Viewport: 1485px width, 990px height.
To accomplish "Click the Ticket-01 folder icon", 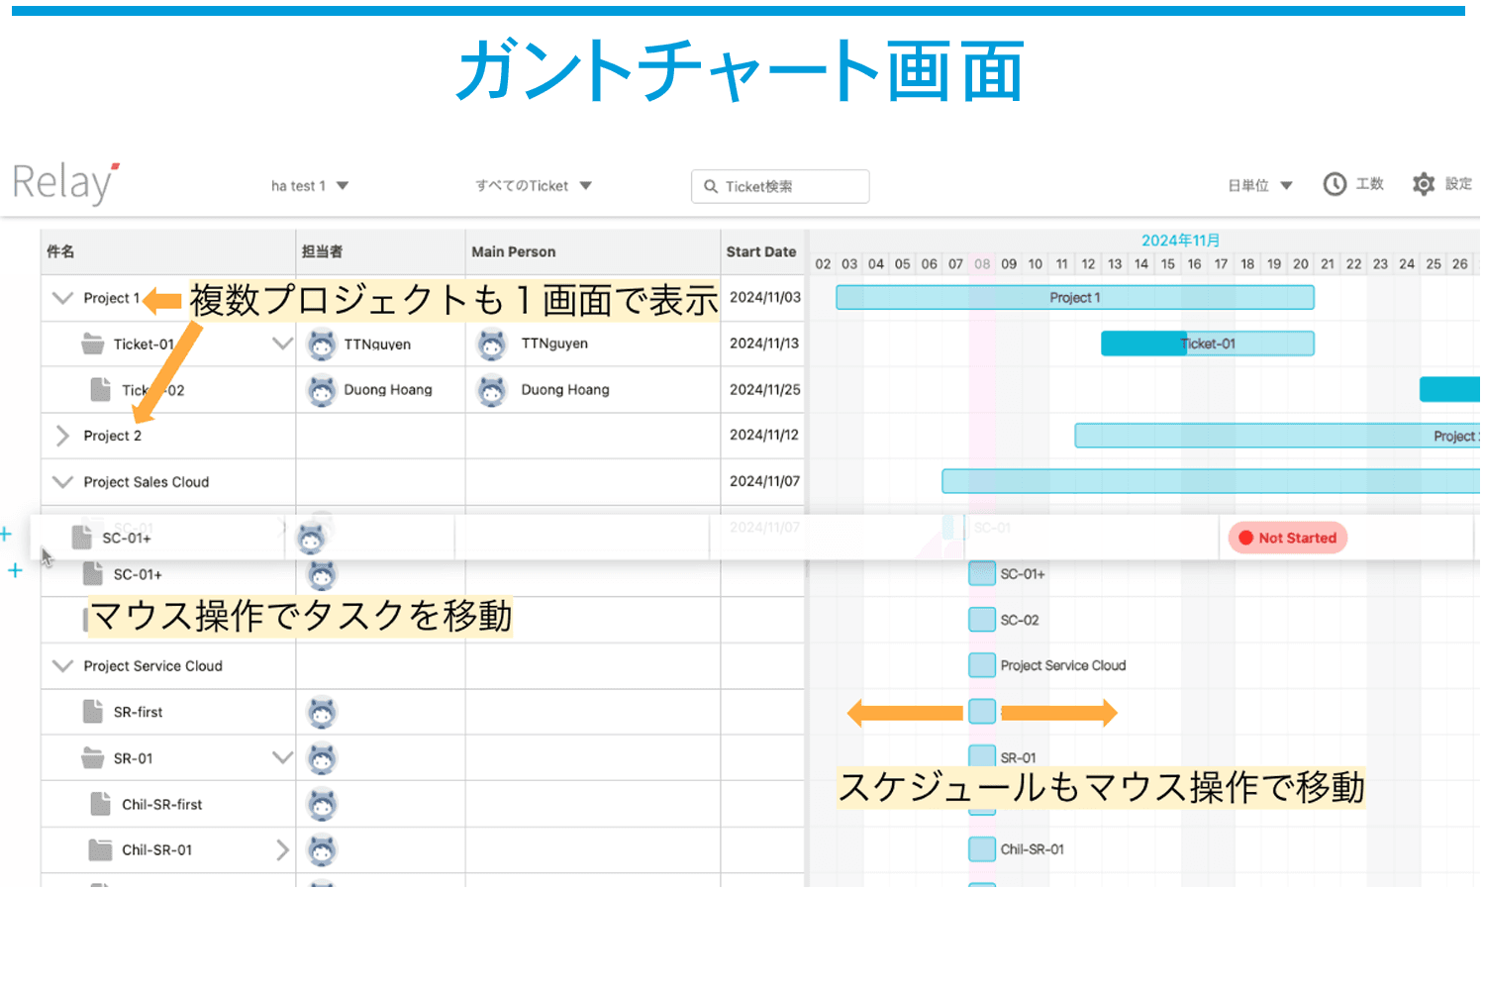I will pos(93,345).
